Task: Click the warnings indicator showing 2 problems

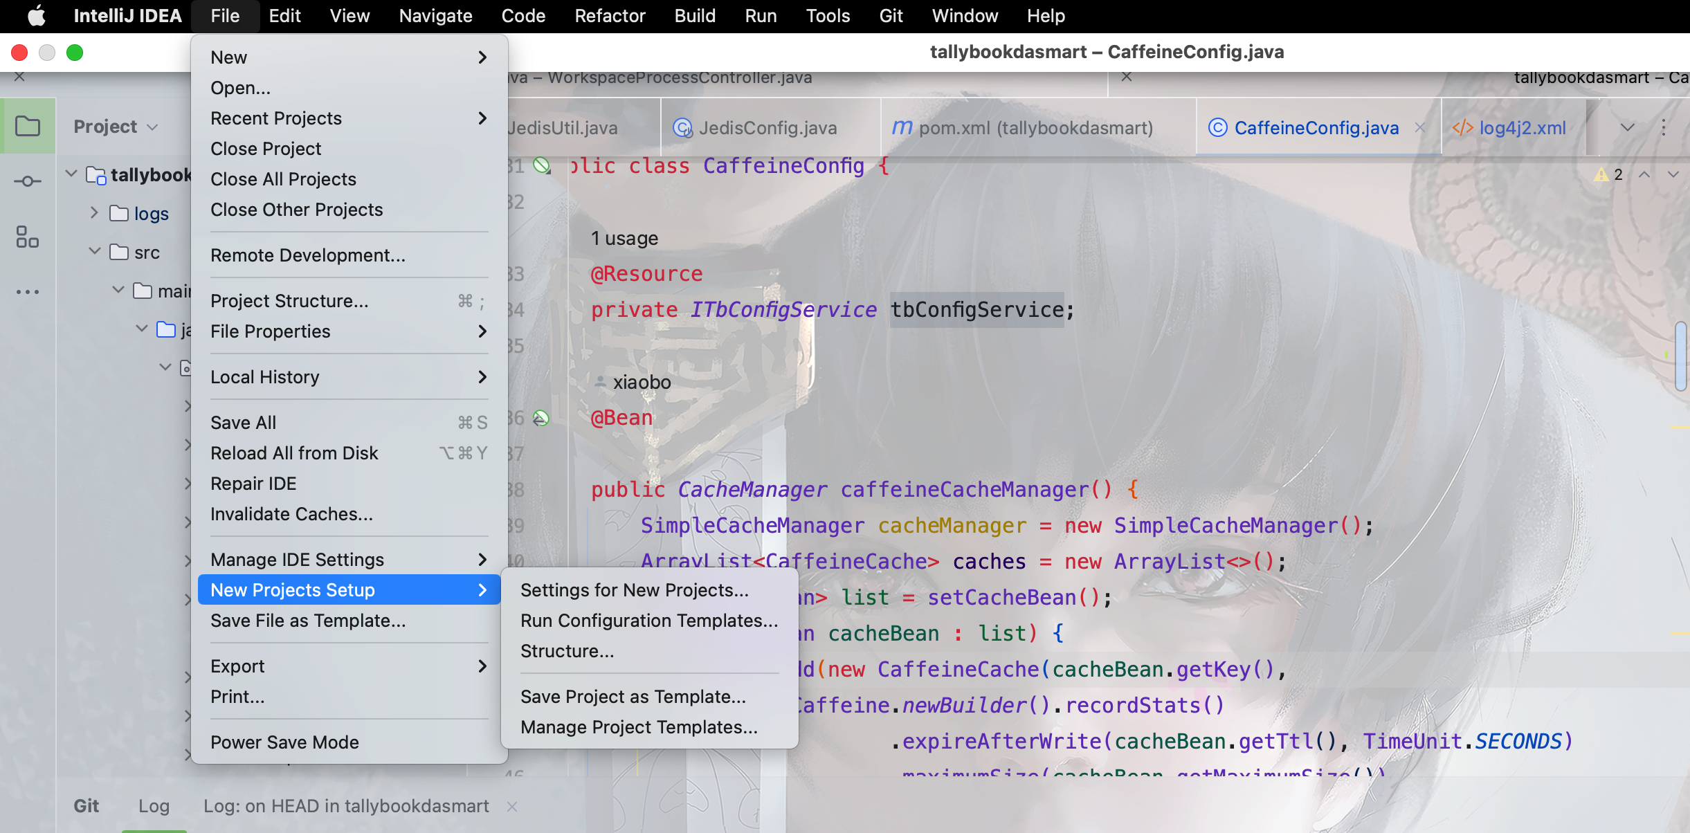Action: coord(1608,174)
